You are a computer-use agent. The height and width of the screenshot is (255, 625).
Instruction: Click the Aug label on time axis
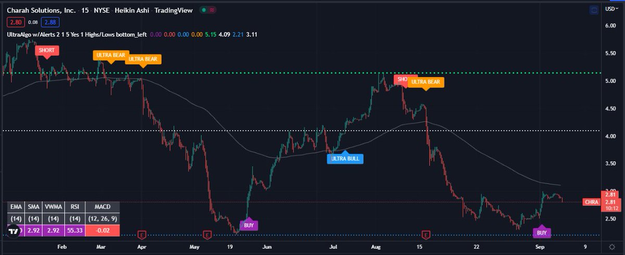[x=376, y=248]
